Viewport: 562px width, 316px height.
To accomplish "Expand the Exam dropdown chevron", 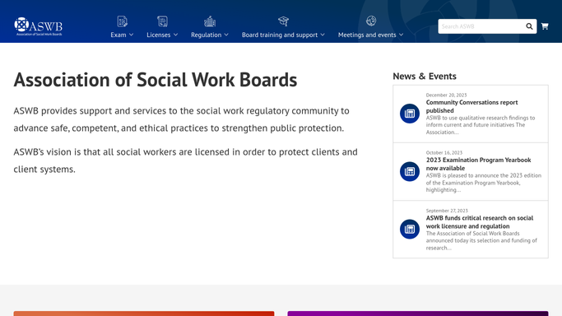I will 131,35.
